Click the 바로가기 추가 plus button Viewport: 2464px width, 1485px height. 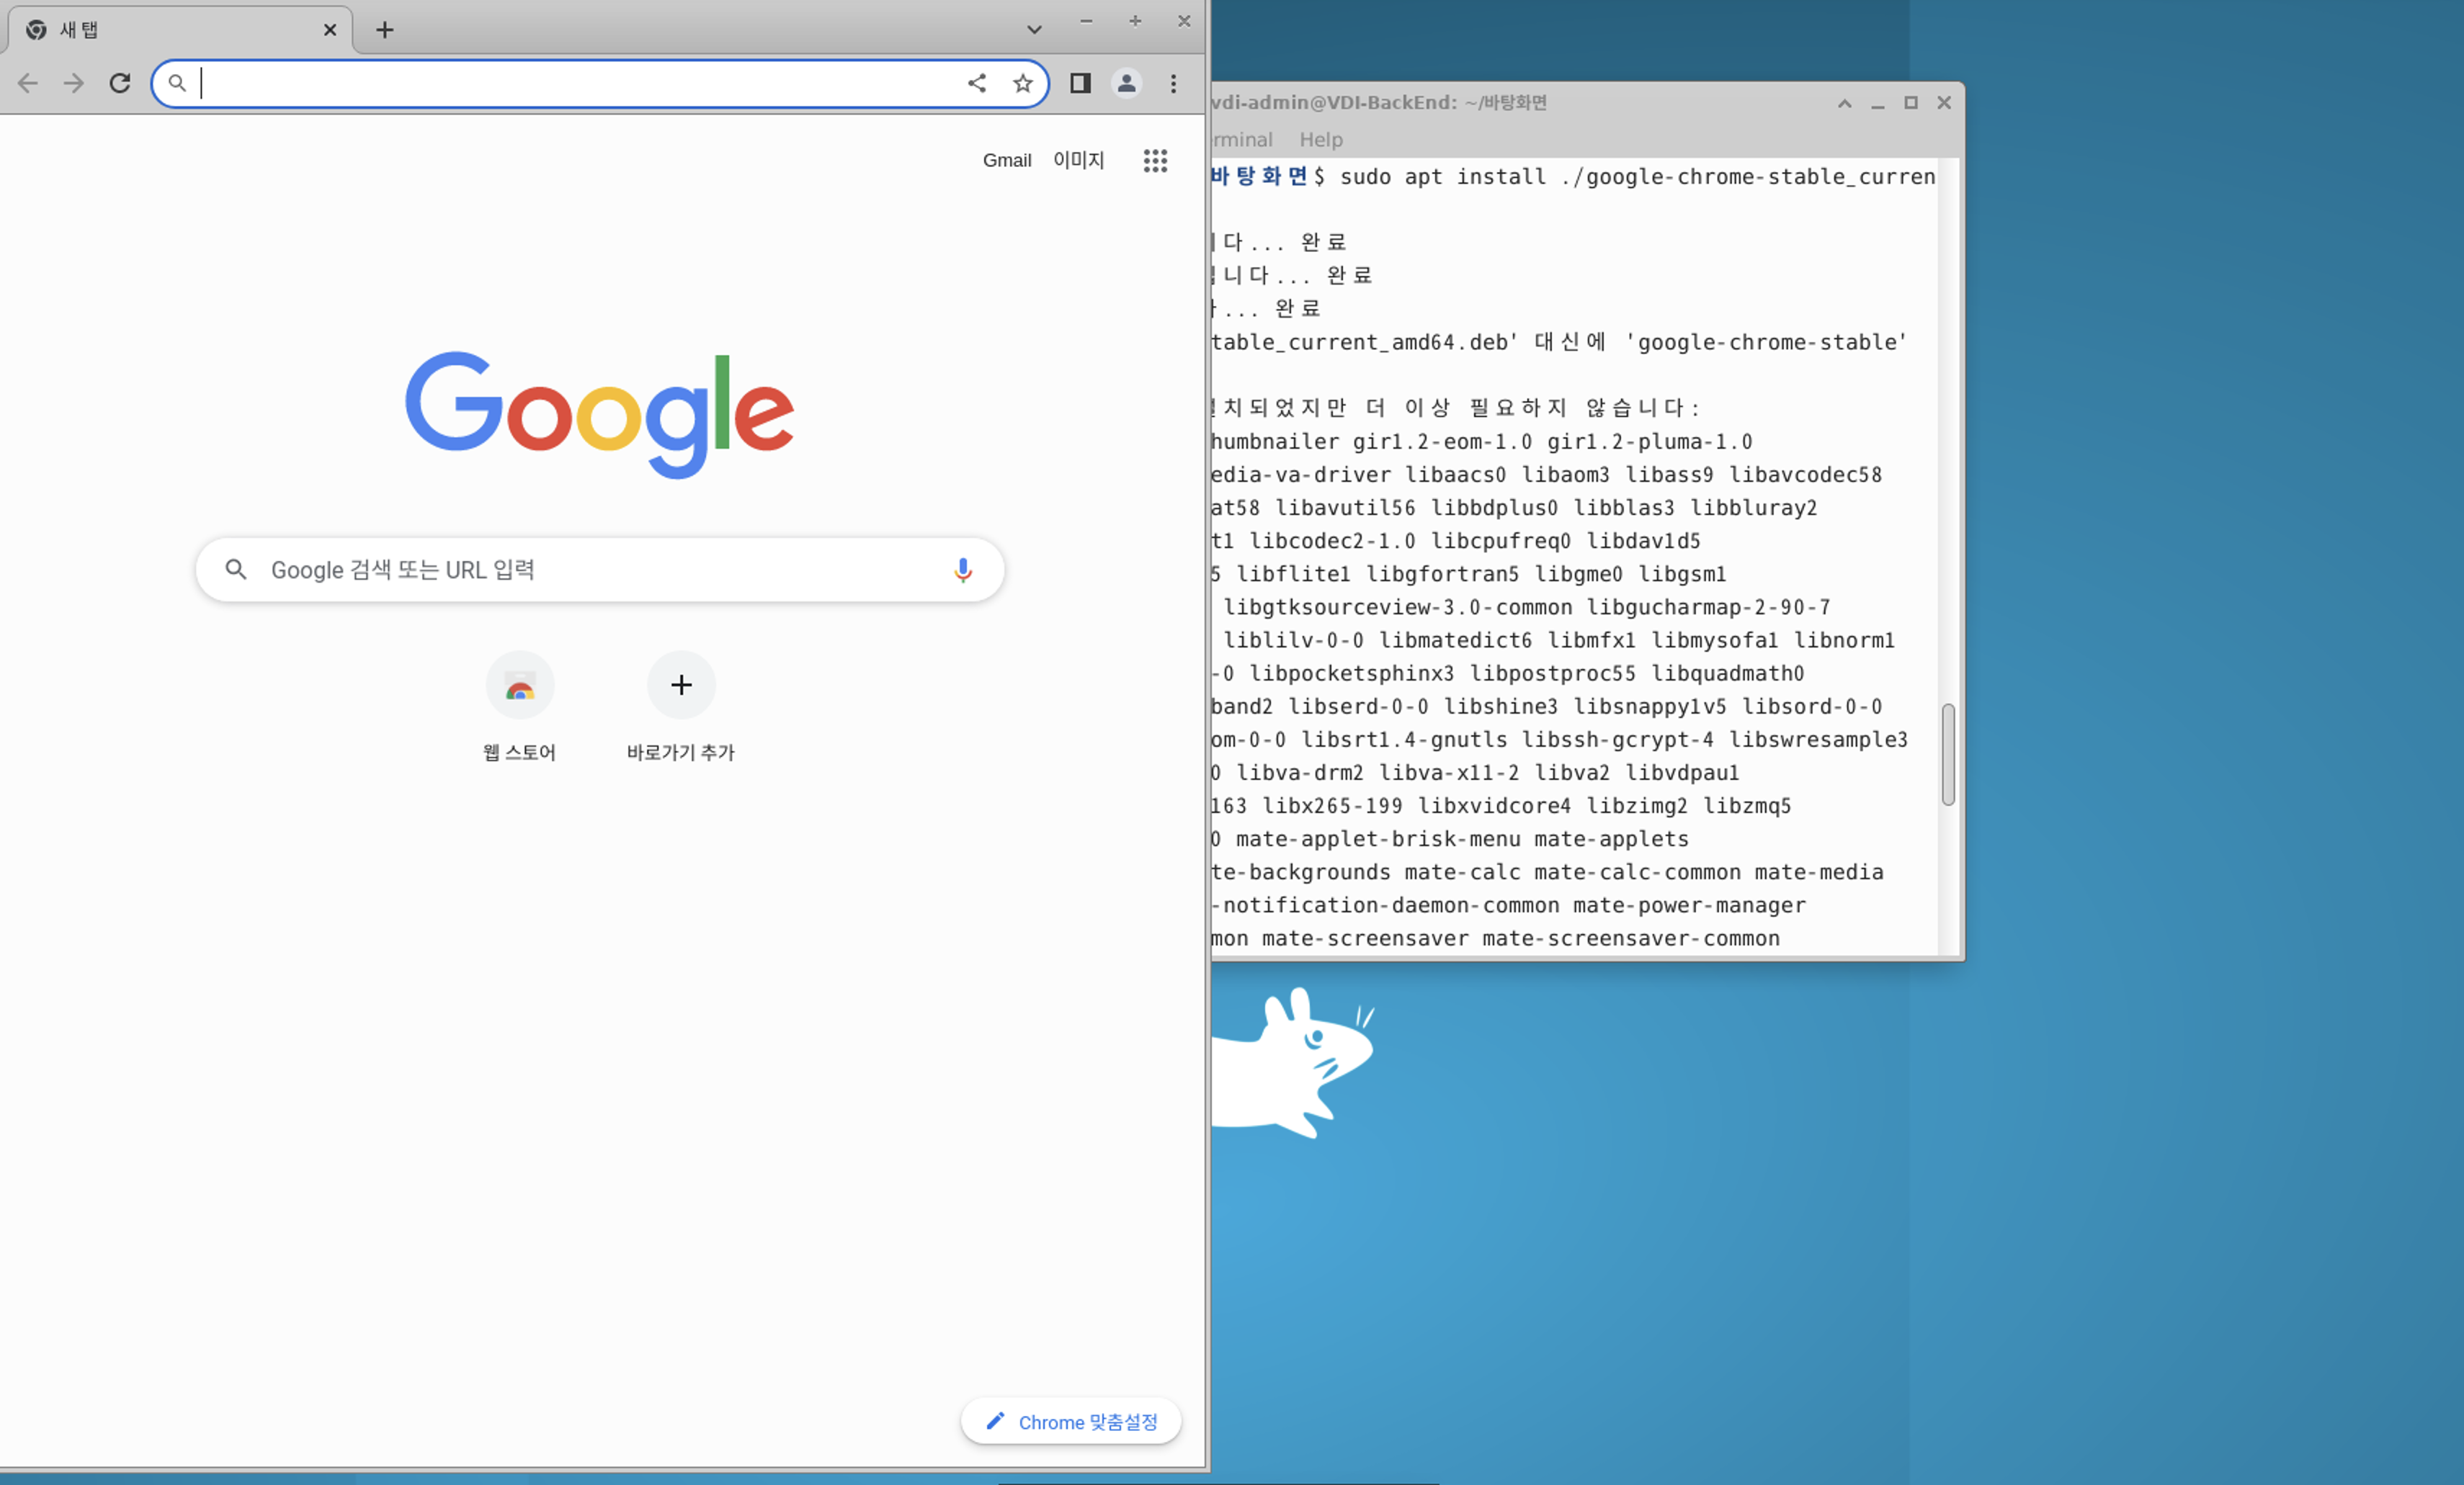point(681,686)
